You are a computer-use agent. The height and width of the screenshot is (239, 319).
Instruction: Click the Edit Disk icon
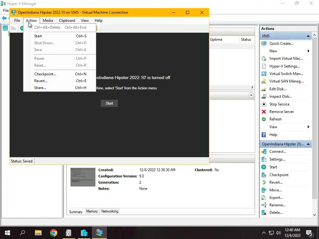[264, 89]
